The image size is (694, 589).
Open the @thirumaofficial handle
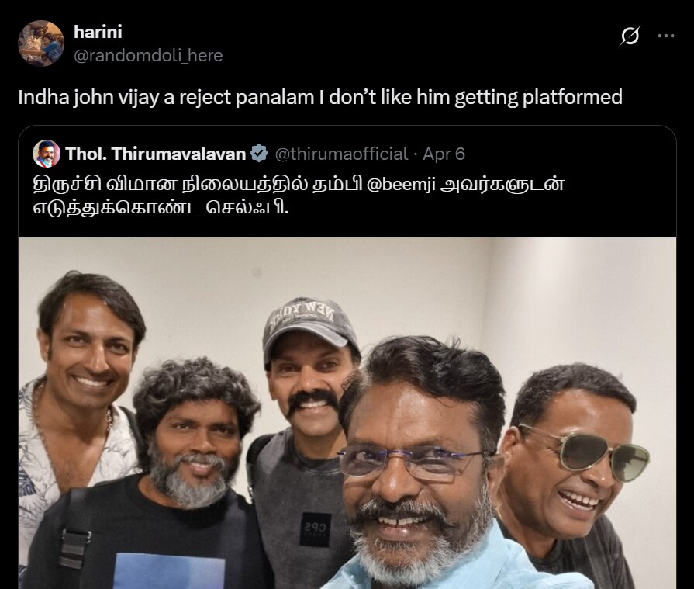coord(341,154)
